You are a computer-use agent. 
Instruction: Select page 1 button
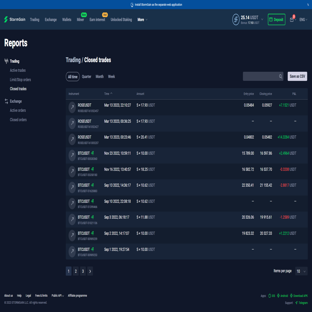[x=69, y=271]
